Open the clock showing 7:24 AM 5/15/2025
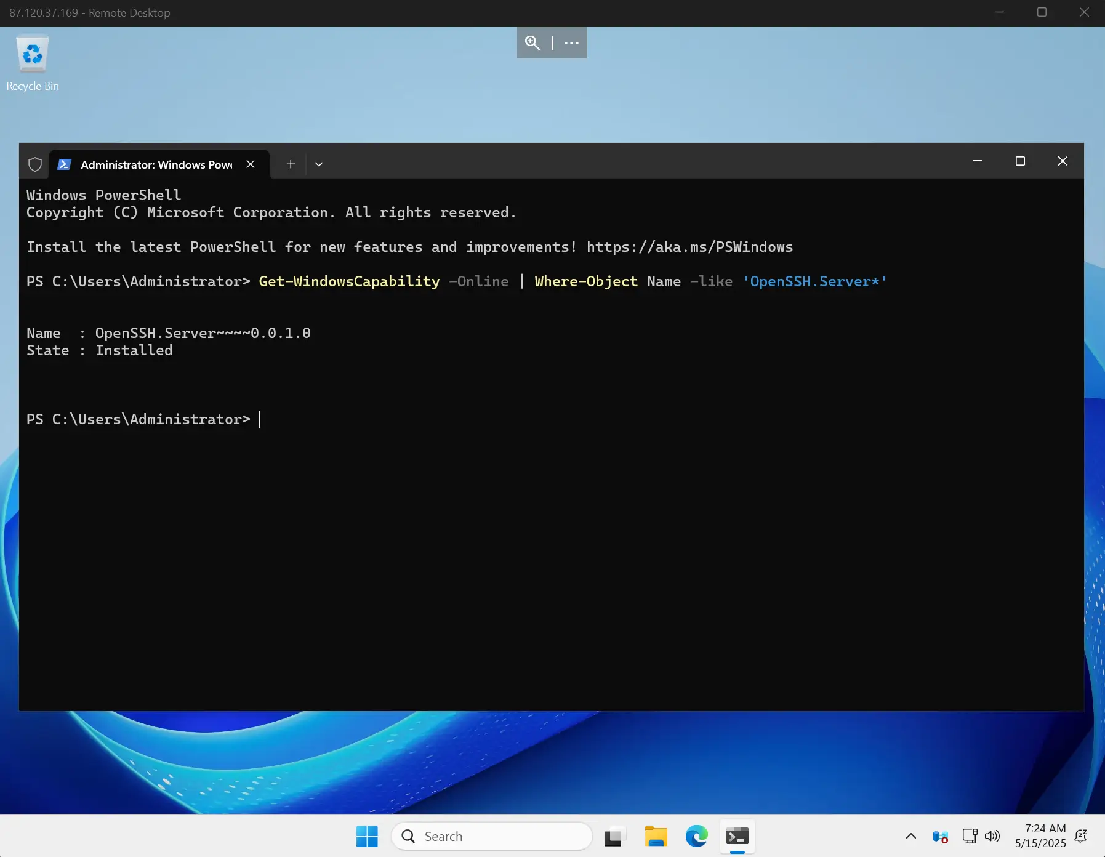 point(1040,836)
